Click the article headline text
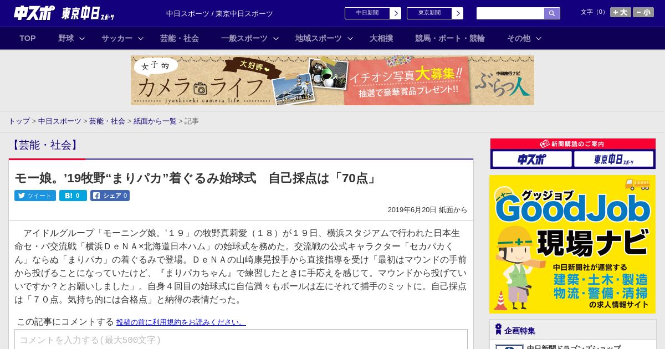Screen dimensions: 665x349 click(x=197, y=178)
